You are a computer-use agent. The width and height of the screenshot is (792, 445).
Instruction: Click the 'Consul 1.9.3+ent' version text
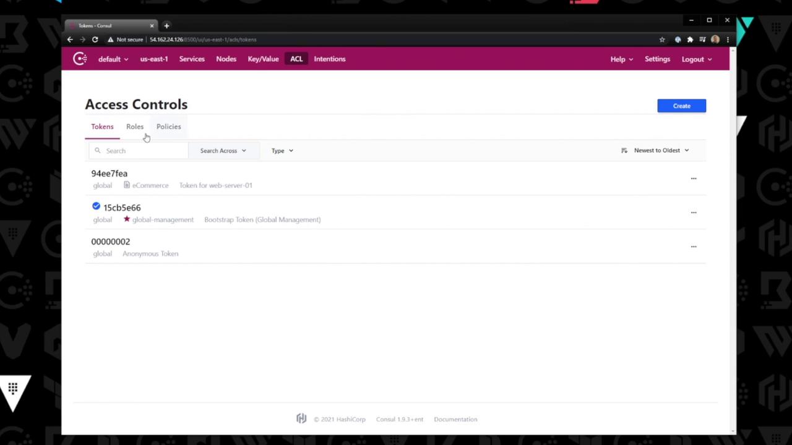tap(400, 419)
